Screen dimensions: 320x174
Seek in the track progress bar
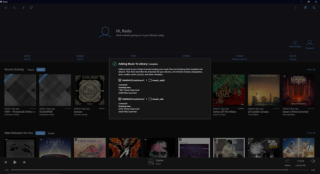[x=160, y=170]
